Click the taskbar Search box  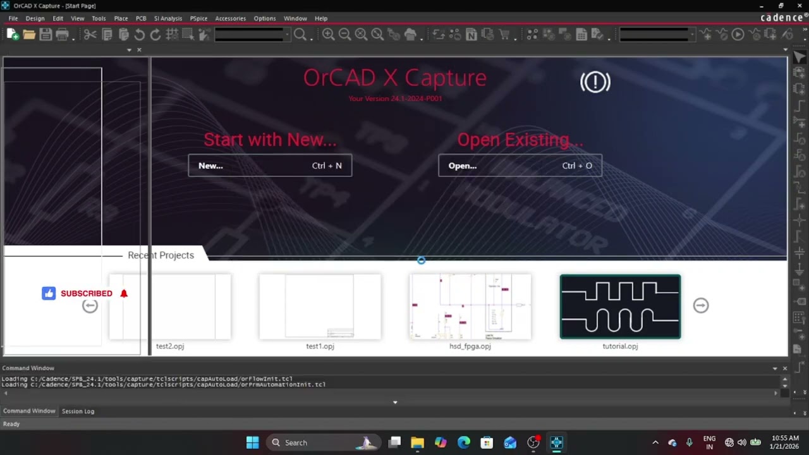tap(323, 442)
